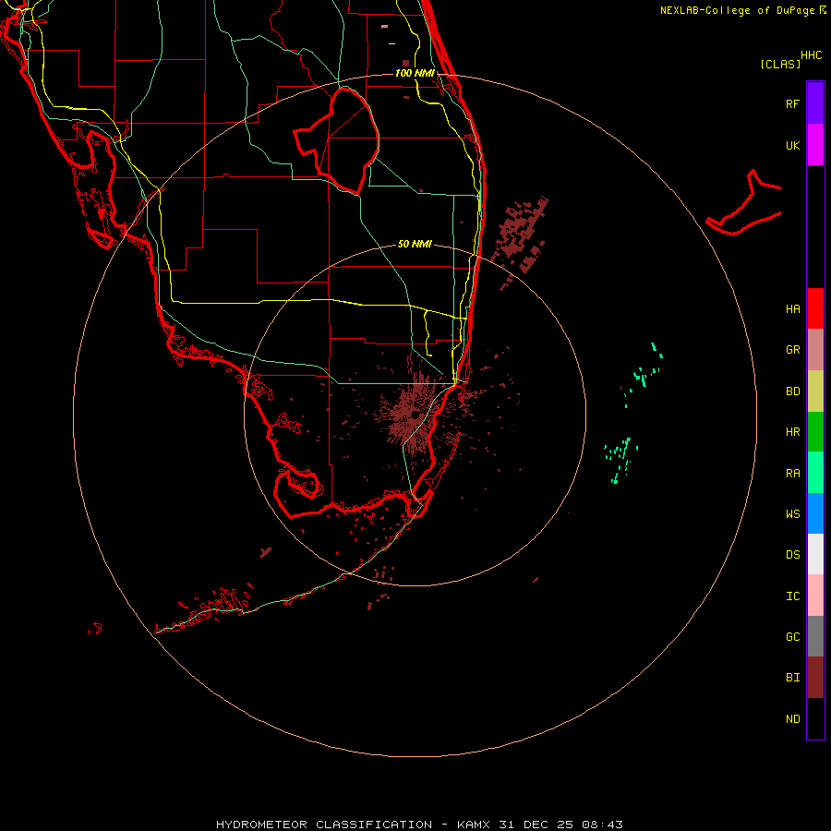Click the HR heavy rain swatch

[x=815, y=432]
